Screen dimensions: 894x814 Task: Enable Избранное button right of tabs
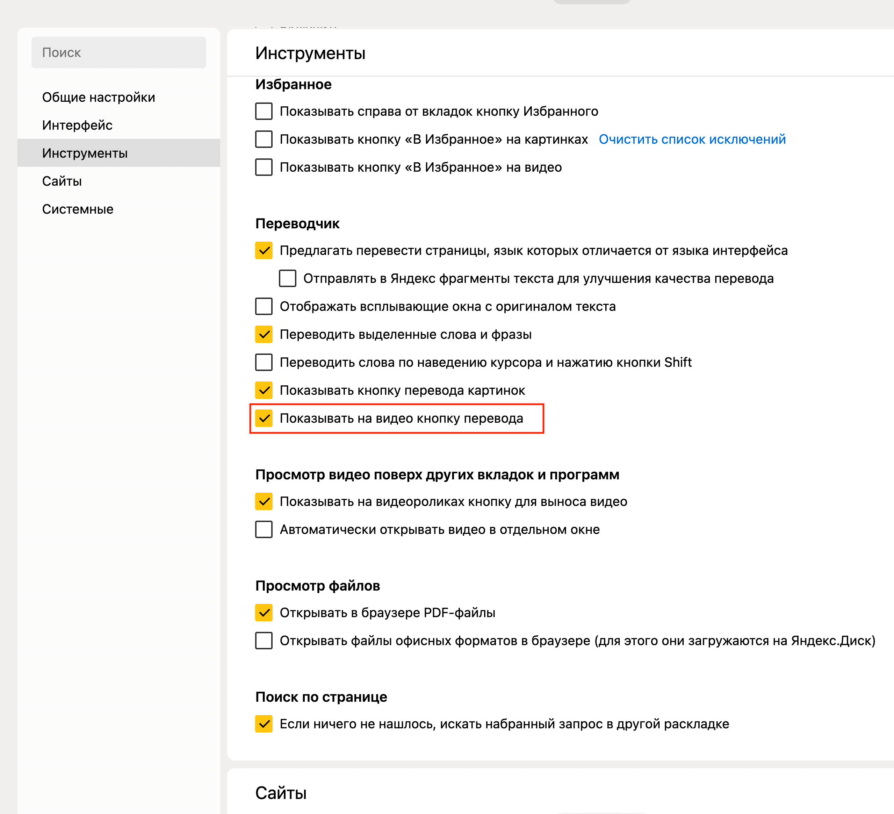264,111
